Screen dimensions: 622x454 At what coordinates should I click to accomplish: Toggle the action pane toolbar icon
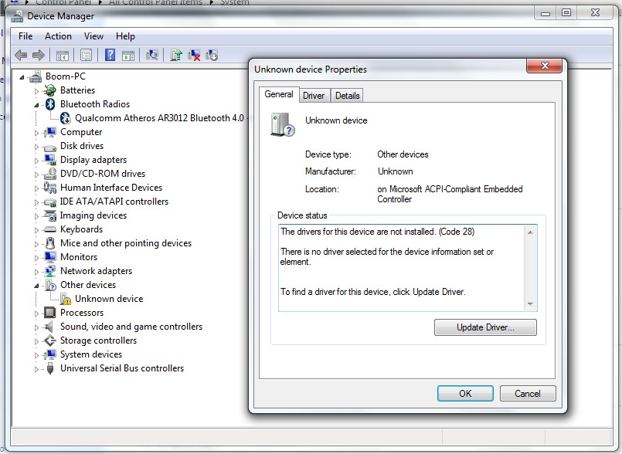point(128,55)
